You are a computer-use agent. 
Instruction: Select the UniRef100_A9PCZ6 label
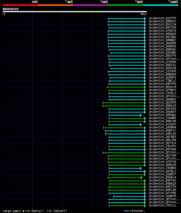point(162,134)
